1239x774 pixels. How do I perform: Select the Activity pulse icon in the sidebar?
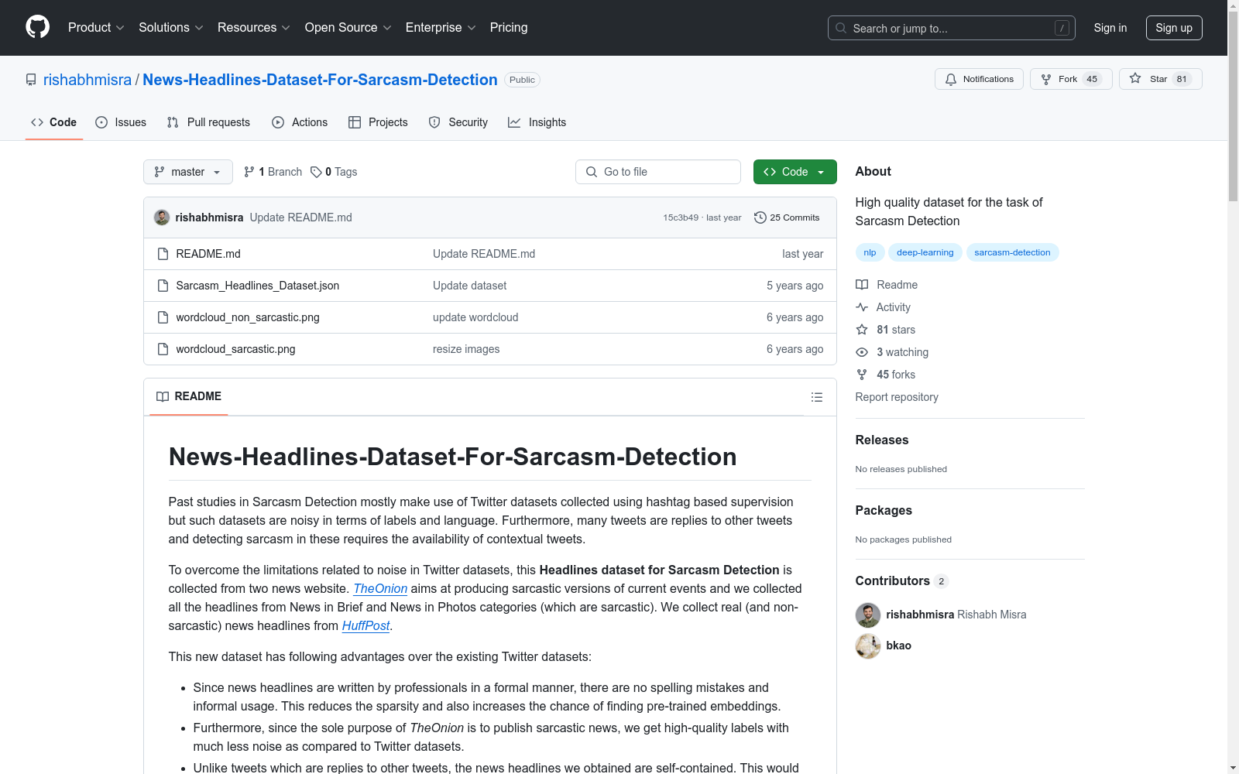[861, 307]
